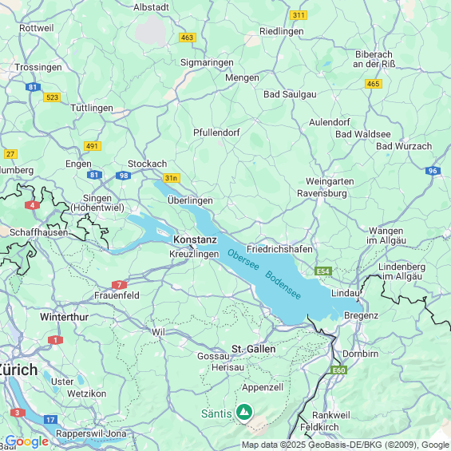This screenshot has width=451, height=451.
Task: Click the Bregenz city label
Action: [362, 315]
